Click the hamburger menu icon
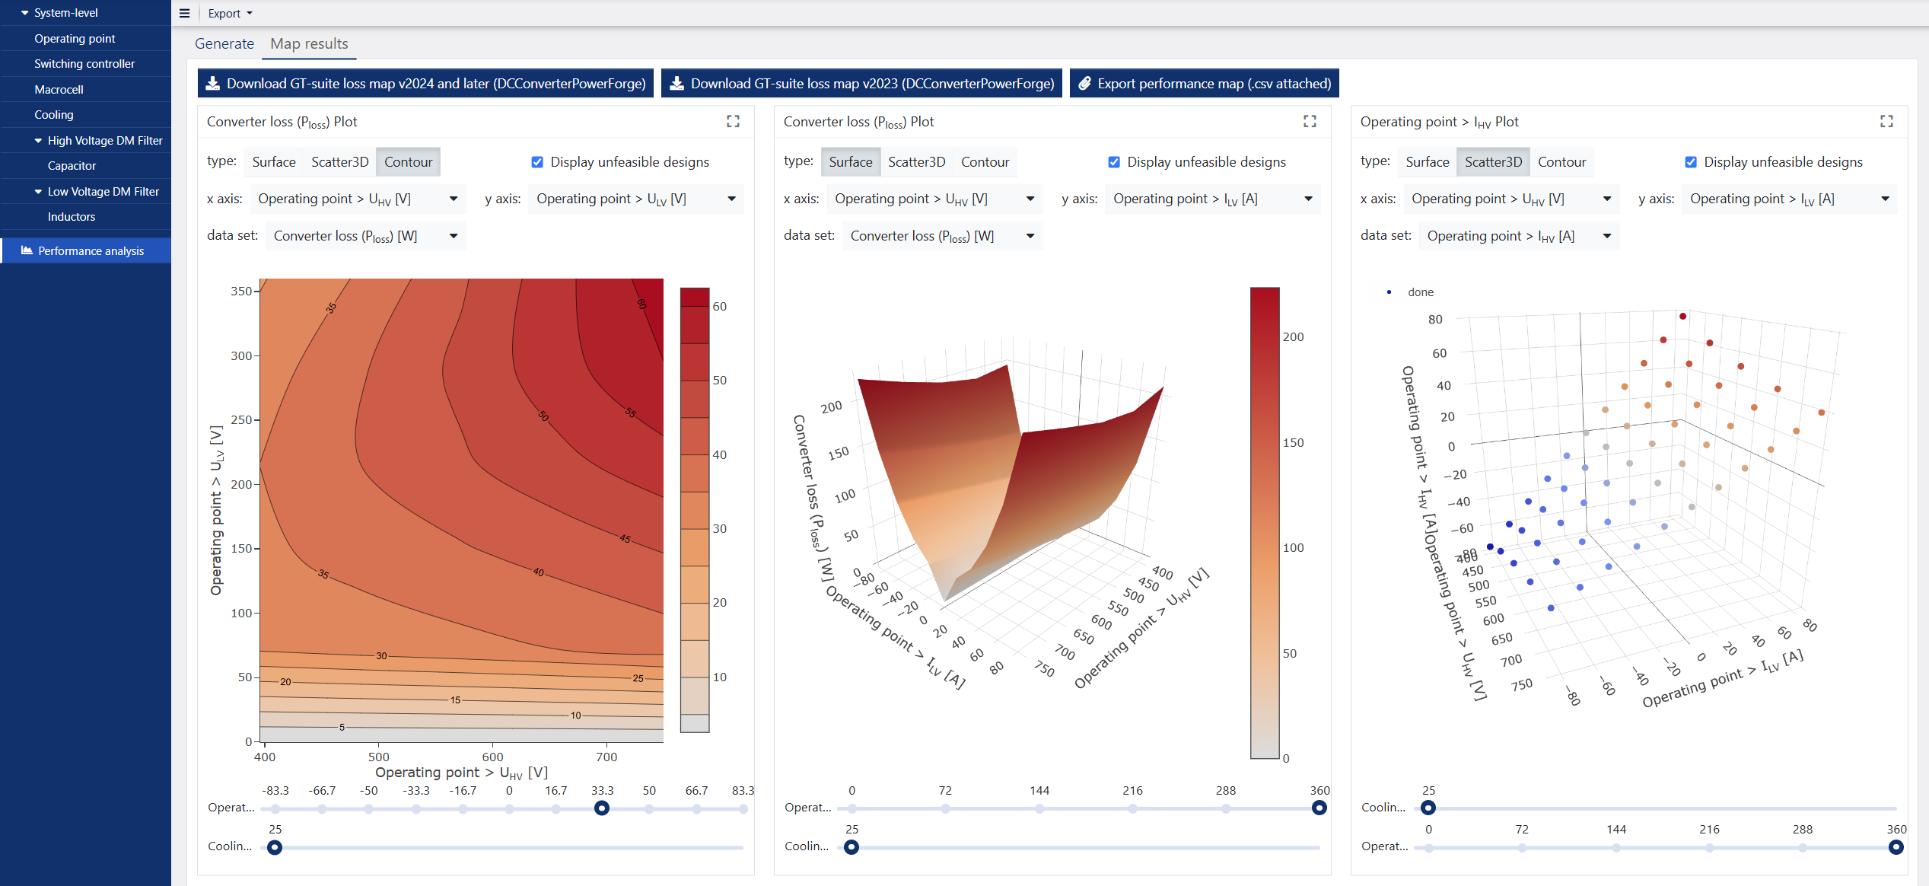 click(x=184, y=13)
